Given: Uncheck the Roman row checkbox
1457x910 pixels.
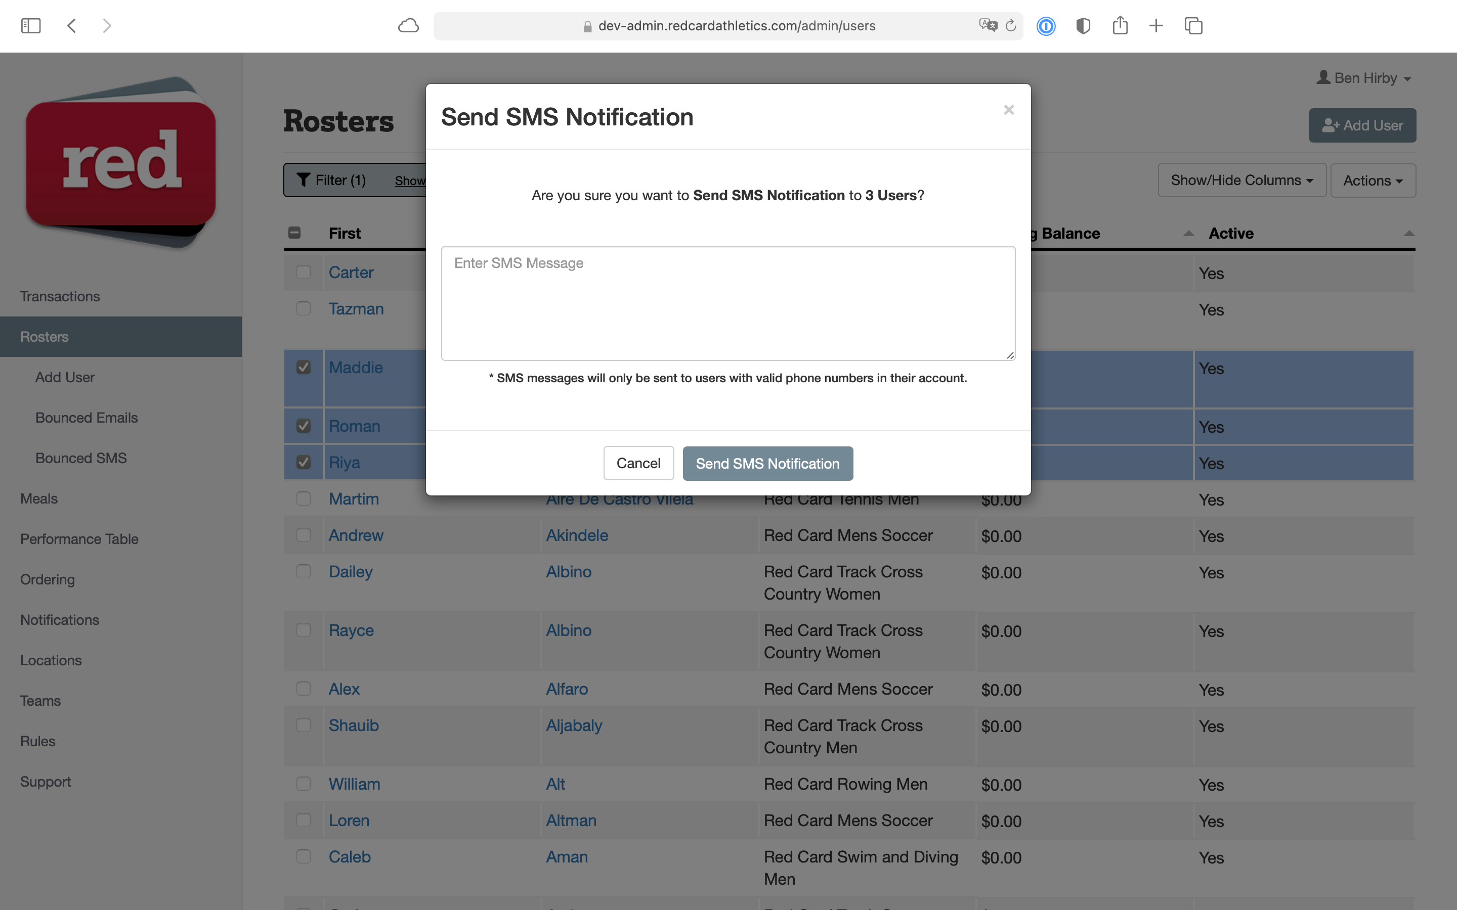Looking at the screenshot, I should 304,426.
